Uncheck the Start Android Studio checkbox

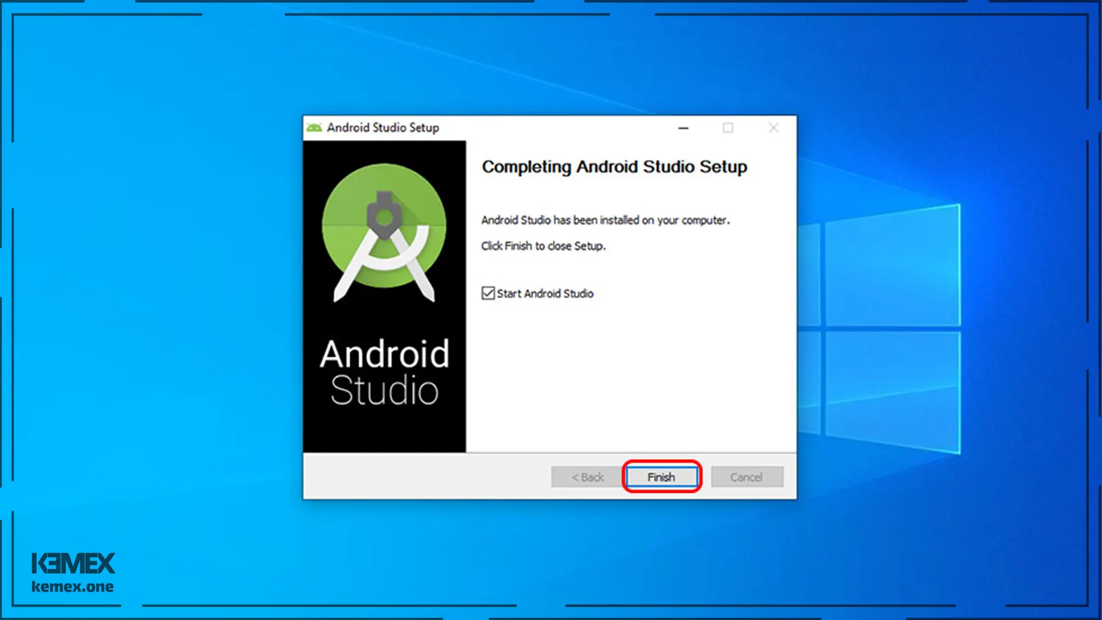(488, 293)
